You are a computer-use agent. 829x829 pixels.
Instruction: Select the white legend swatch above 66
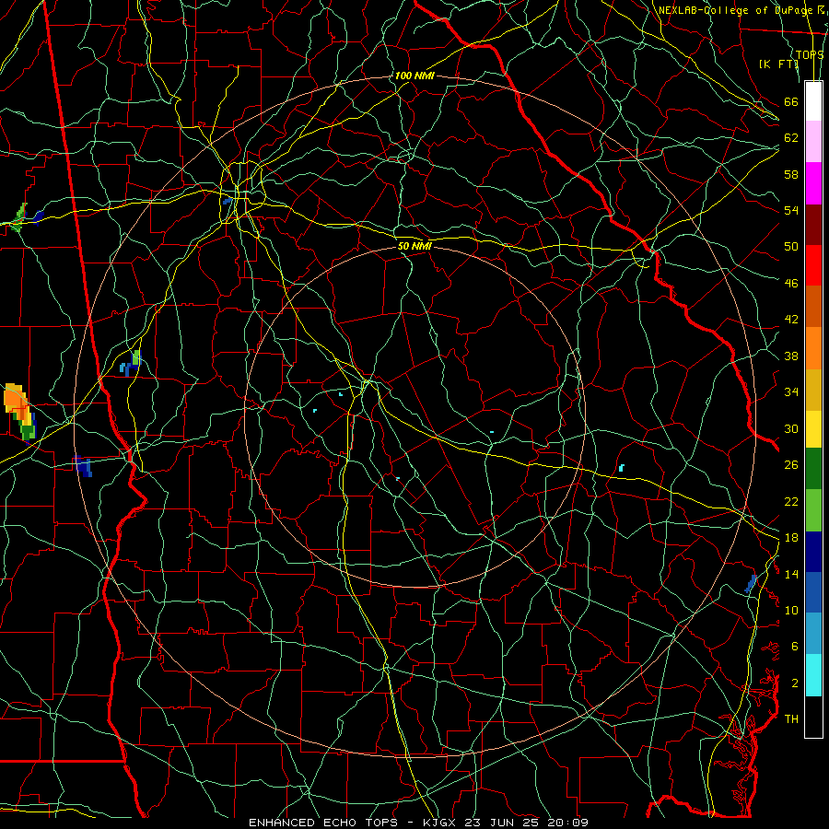[813, 101]
